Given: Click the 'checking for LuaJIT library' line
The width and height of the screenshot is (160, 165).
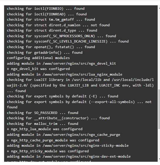Looking at the screenshot, I should coord(80,85).
